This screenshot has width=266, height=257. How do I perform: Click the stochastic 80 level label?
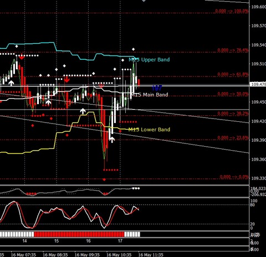[253, 205]
